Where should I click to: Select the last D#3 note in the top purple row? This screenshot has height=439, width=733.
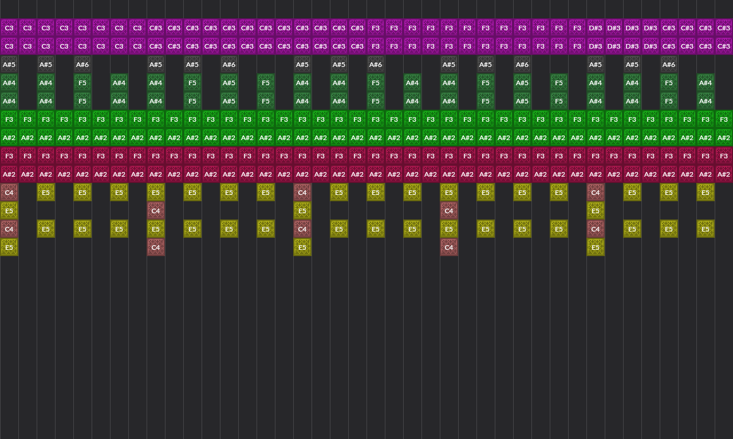click(651, 28)
